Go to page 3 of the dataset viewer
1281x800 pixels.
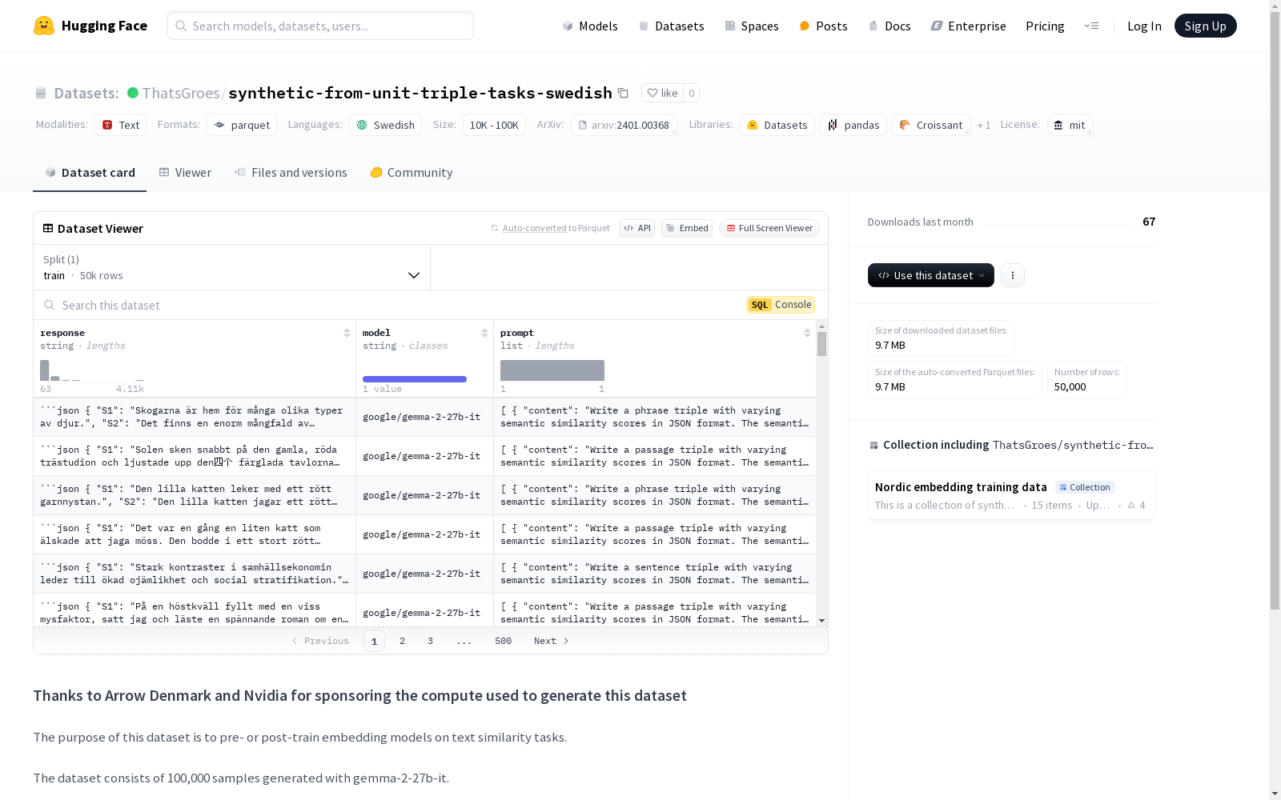click(x=430, y=641)
